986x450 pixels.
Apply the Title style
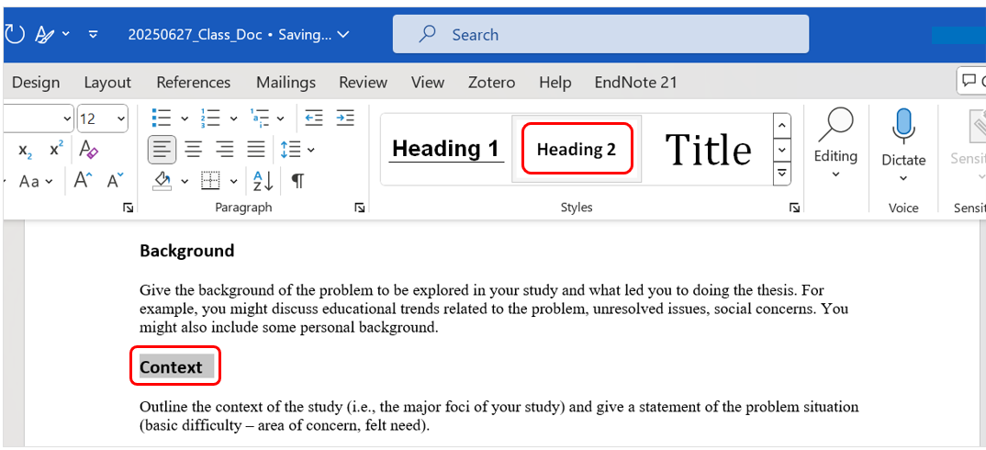tap(708, 149)
